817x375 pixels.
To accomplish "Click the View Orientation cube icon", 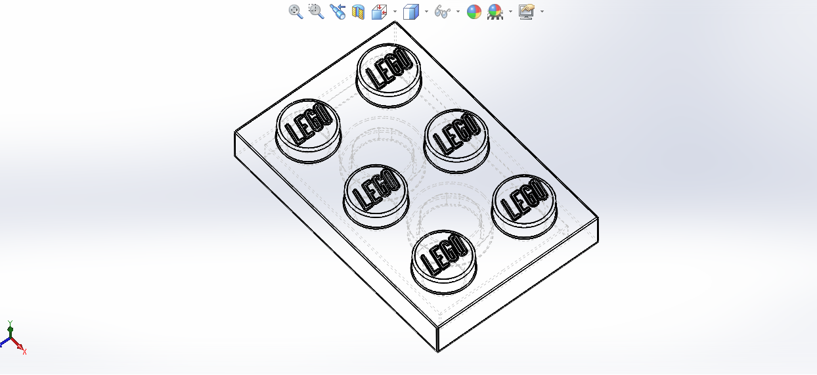I will (380, 11).
